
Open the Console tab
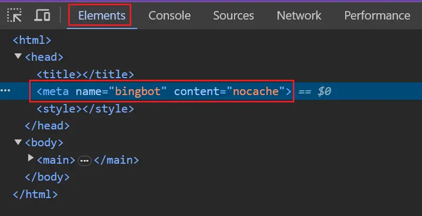coord(169,15)
